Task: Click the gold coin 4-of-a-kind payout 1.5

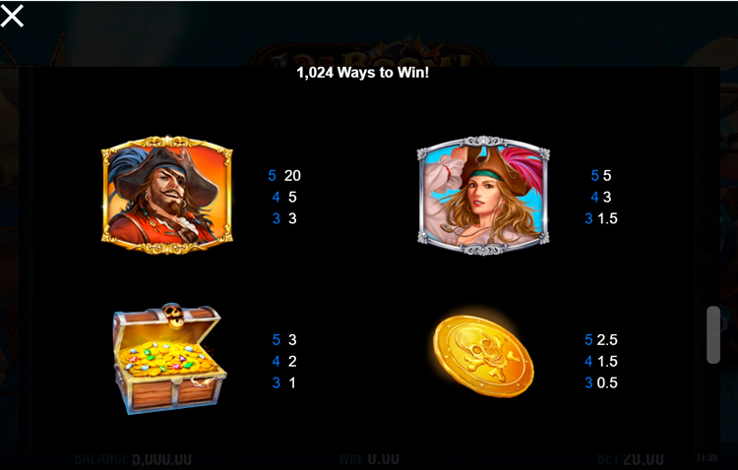Action: tap(607, 361)
